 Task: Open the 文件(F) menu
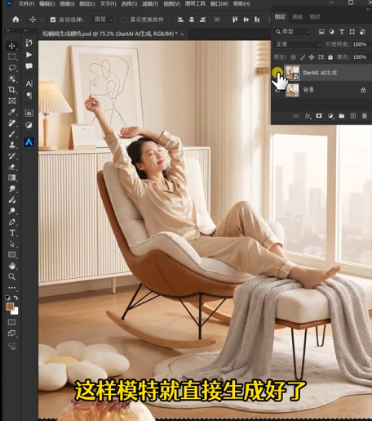(26, 4)
